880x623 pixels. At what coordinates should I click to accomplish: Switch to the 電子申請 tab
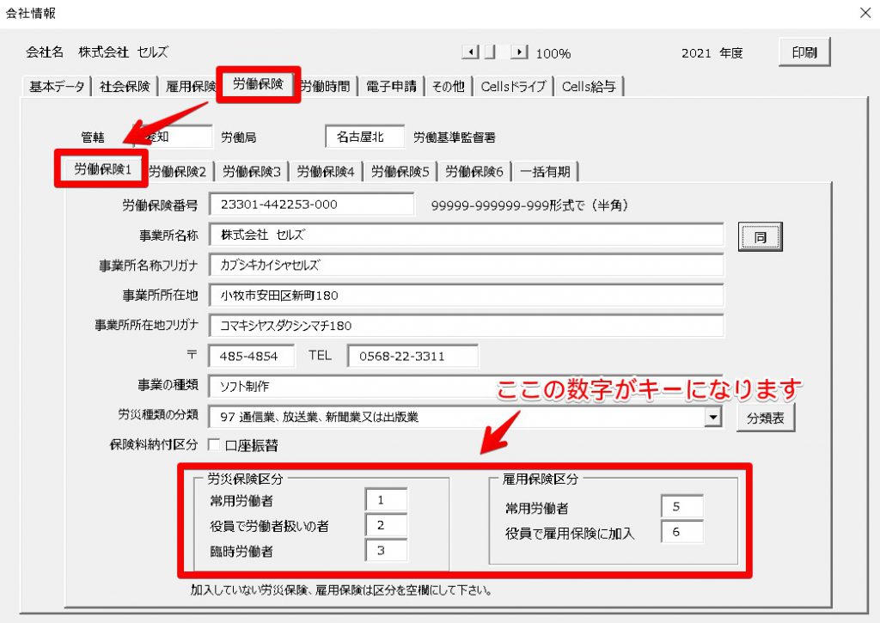[x=391, y=87]
